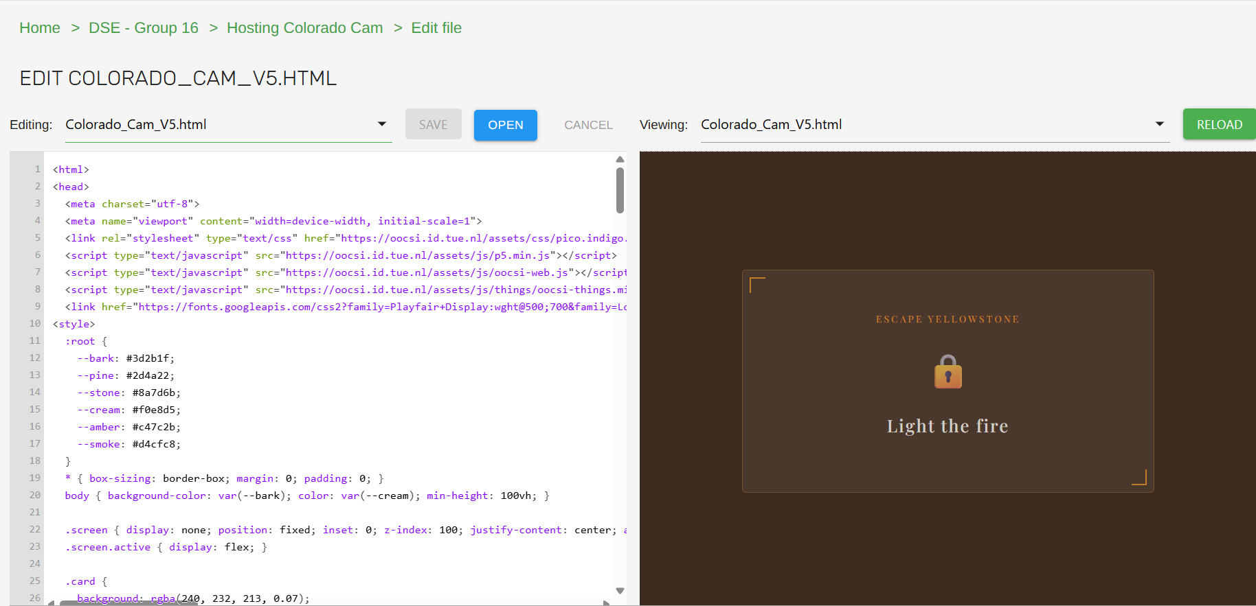Viewport: 1256px width, 606px height.
Task: Click the blue OPEN button
Action: pos(506,125)
